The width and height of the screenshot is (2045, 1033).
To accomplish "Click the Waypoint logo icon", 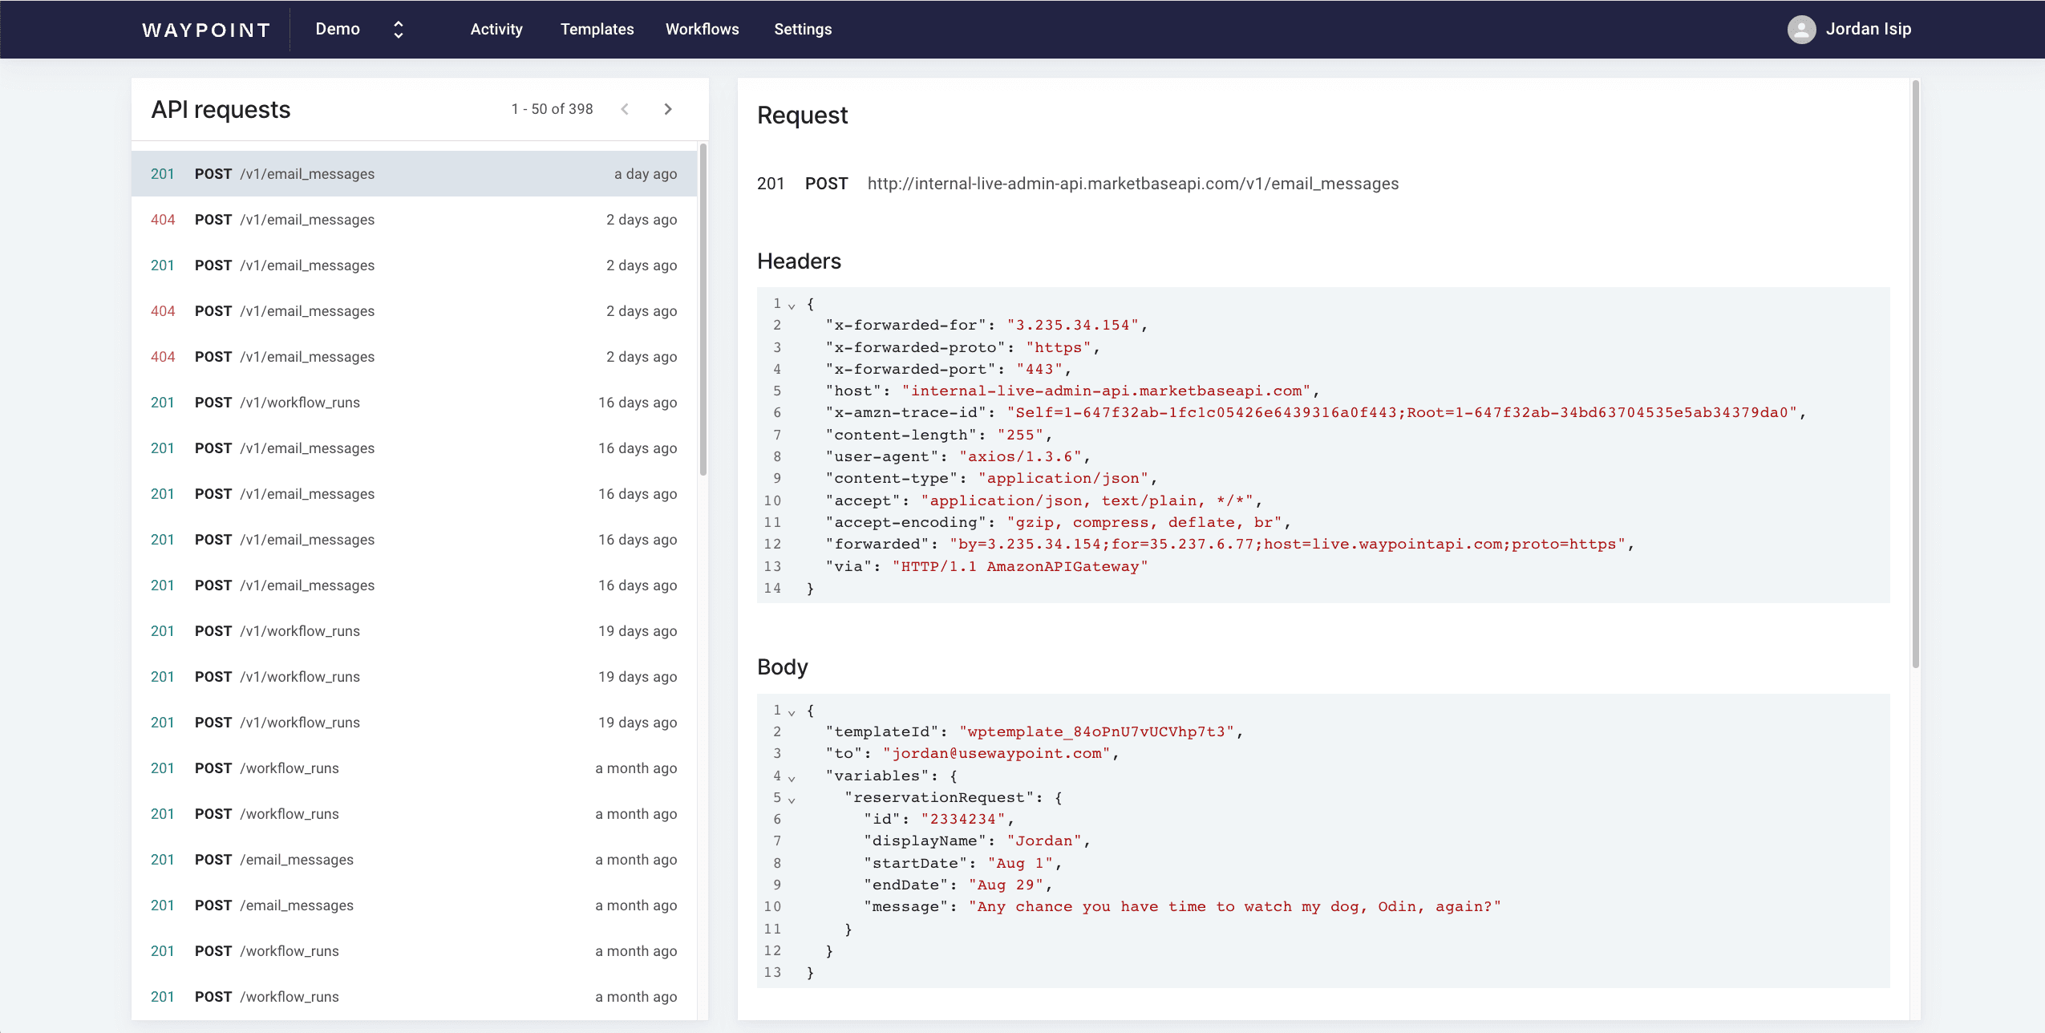I will click(x=203, y=29).
